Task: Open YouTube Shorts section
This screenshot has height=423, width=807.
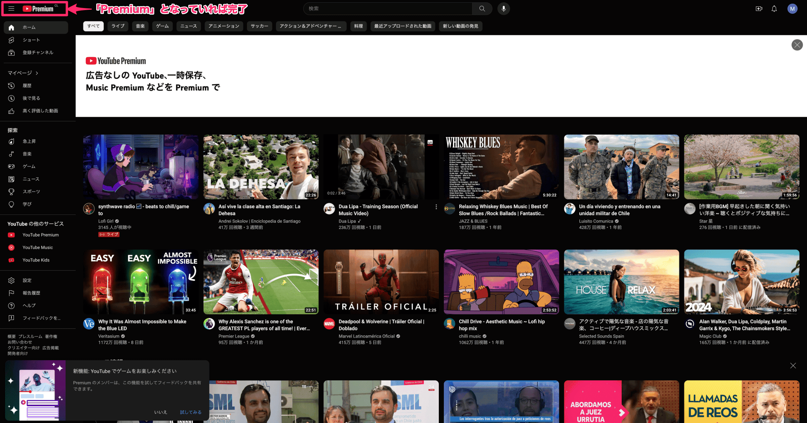Action: click(30, 40)
